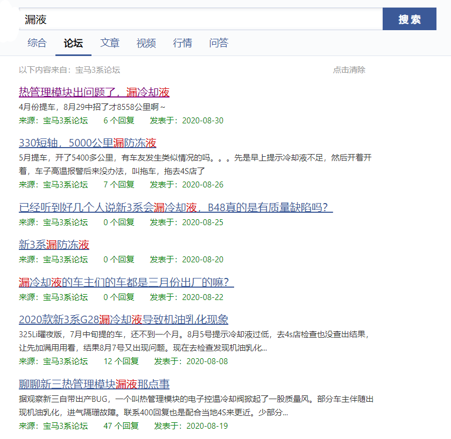Viewport: 451px width, 439px height.
Task: Open post 已经听到好几个人说新3系会漏冷却液
Action: 176,207
